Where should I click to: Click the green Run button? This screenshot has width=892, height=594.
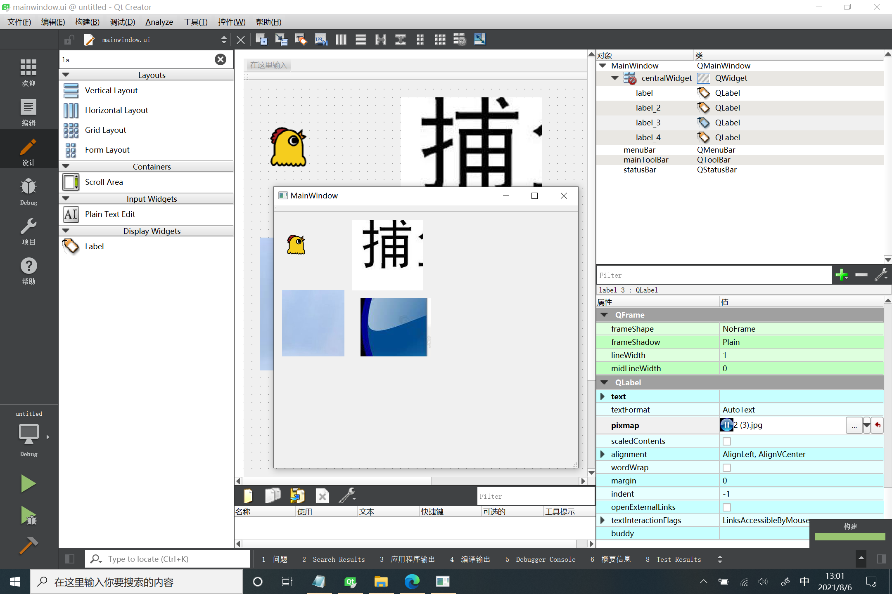pos(28,483)
